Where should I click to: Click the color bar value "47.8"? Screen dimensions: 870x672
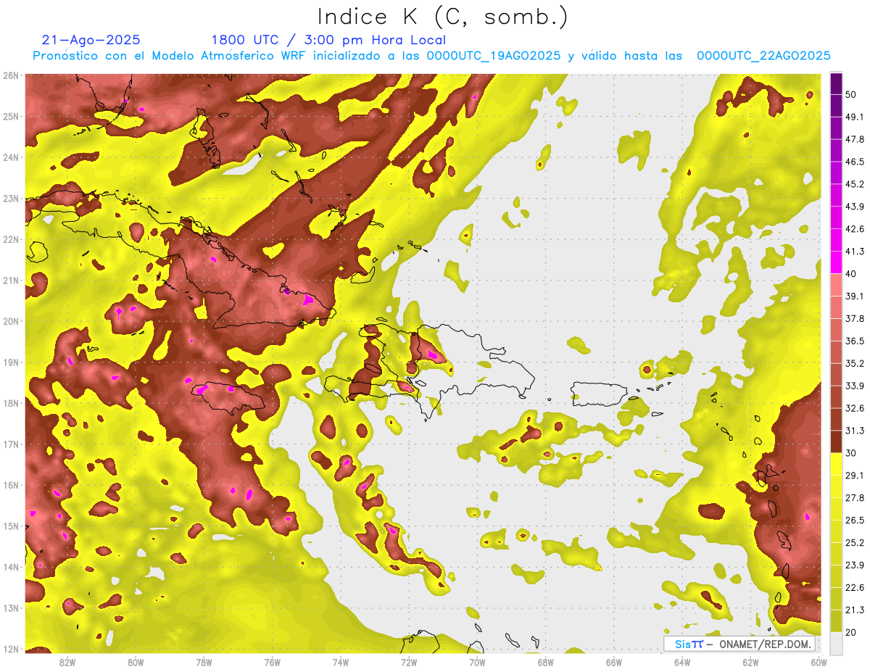point(855,139)
